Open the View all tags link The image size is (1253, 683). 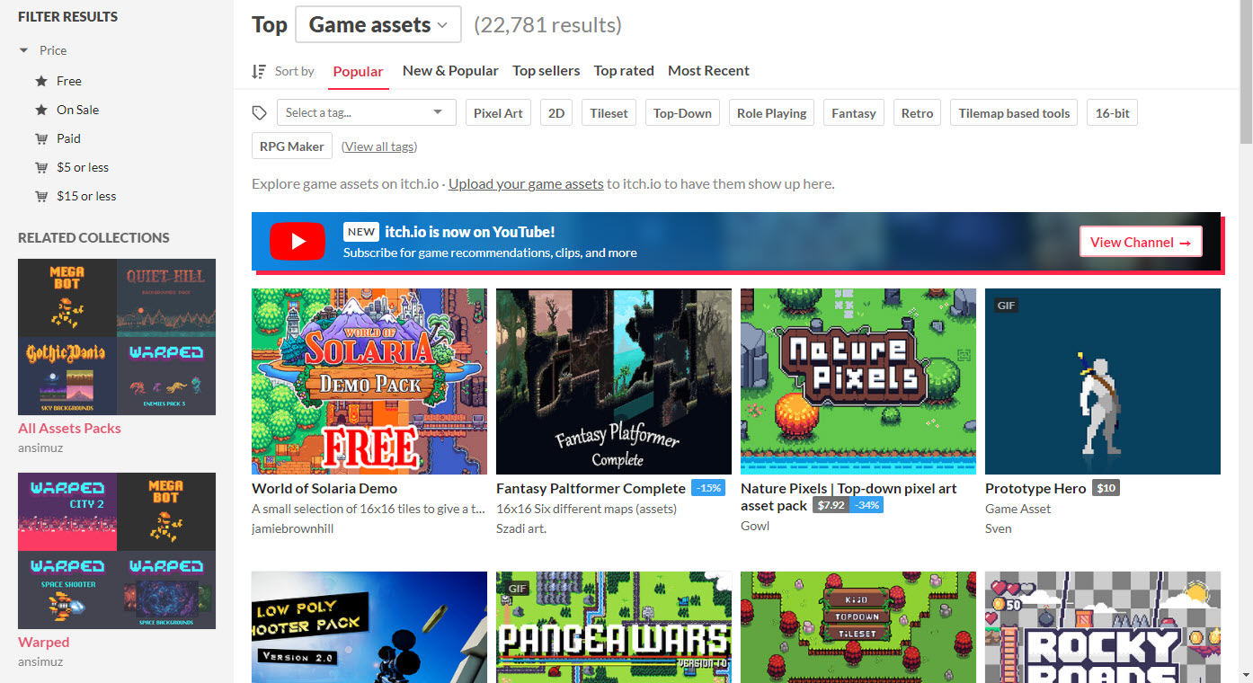tap(379, 146)
